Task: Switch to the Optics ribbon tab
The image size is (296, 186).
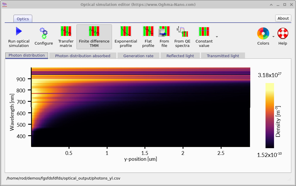Action: point(23,19)
